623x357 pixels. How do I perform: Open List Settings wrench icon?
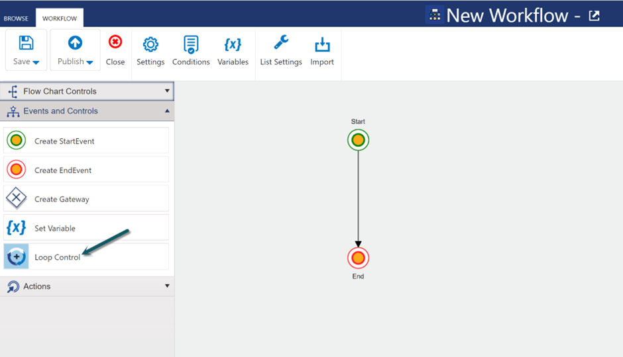click(x=281, y=44)
